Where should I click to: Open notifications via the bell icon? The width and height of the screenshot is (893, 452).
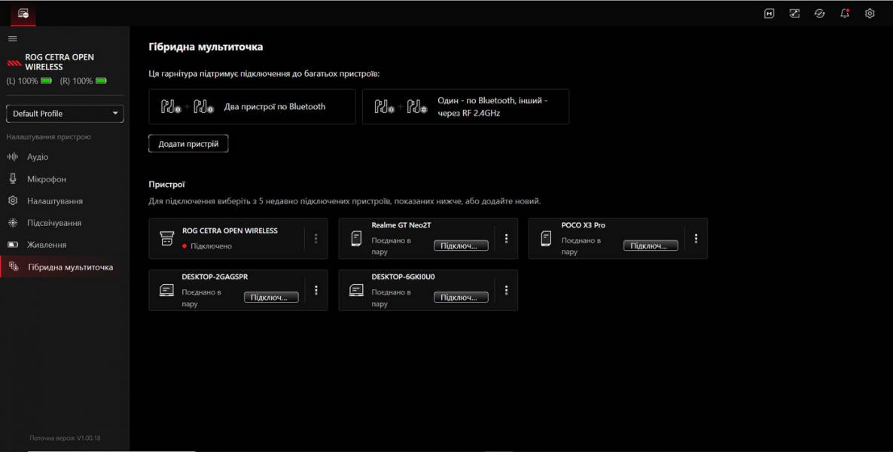click(844, 13)
